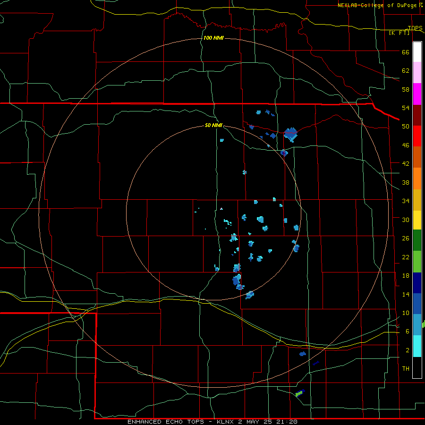Screen dimensions: 425x425
Task: Click the 50 NMI range ring label
Action: 213,125
